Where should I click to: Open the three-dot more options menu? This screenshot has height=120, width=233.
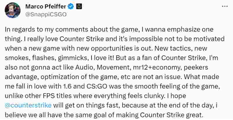click(x=225, y=6)
